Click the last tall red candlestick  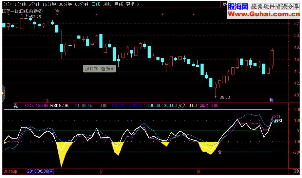(x=272, y=58)
